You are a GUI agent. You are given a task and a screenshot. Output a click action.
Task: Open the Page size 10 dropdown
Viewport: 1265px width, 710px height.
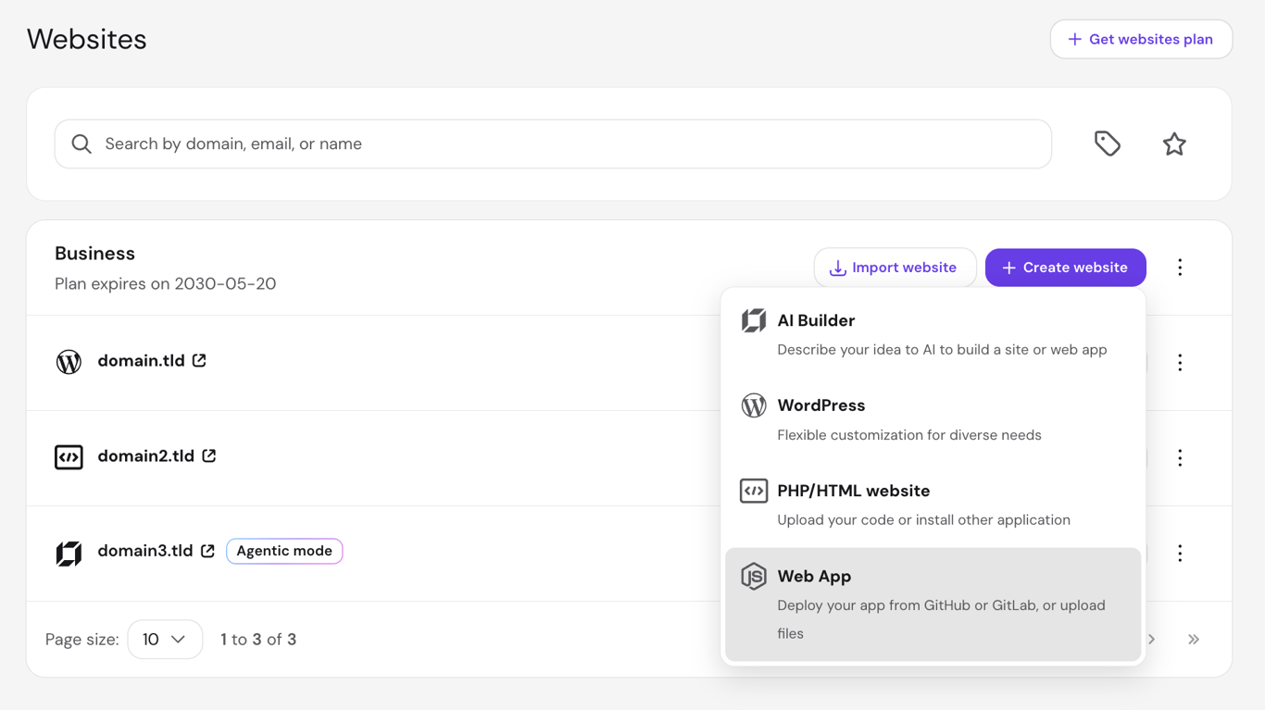click(165, 640)
